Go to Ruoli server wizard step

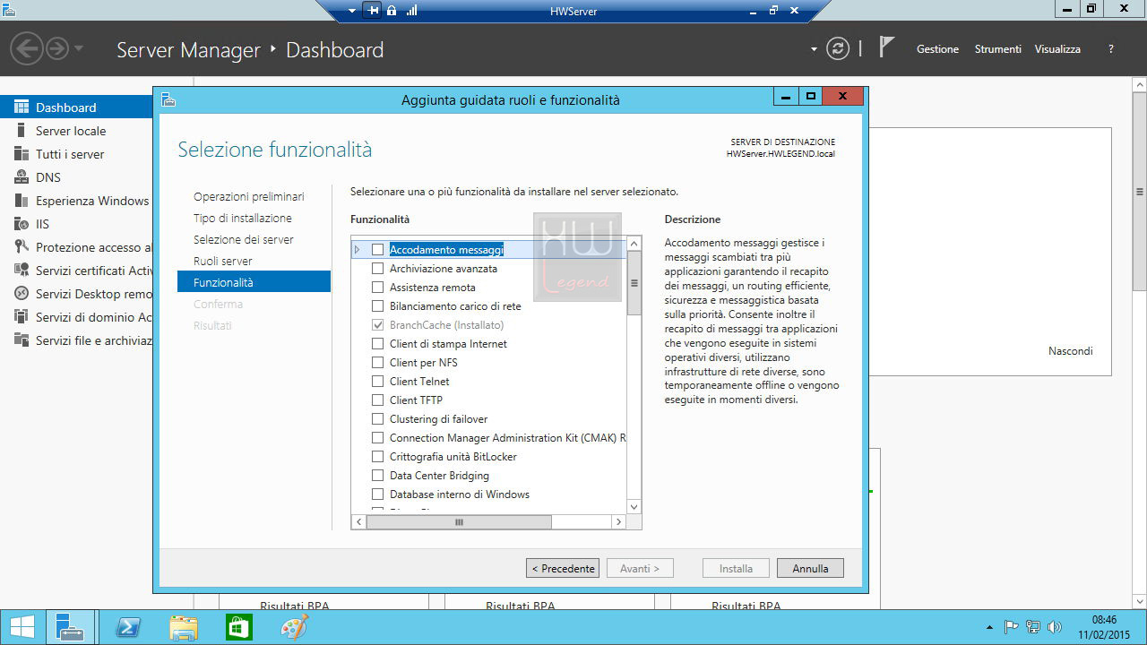click(223, 261)
